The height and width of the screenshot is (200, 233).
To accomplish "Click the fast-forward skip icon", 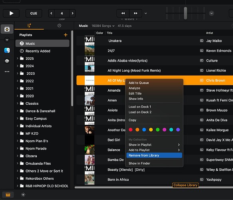I will [135, 13].
